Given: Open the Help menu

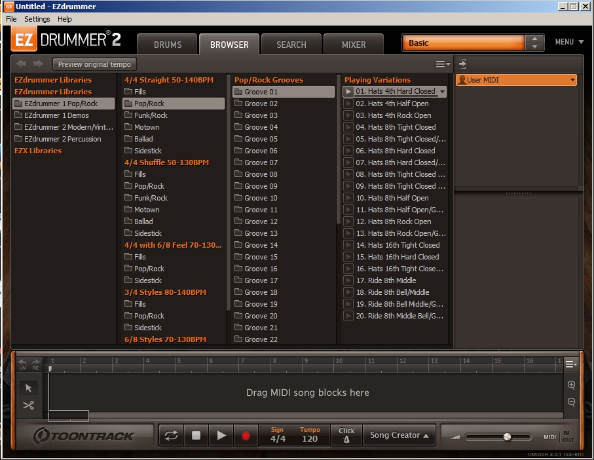Looking at the screenshot, I should click(64, 19).
